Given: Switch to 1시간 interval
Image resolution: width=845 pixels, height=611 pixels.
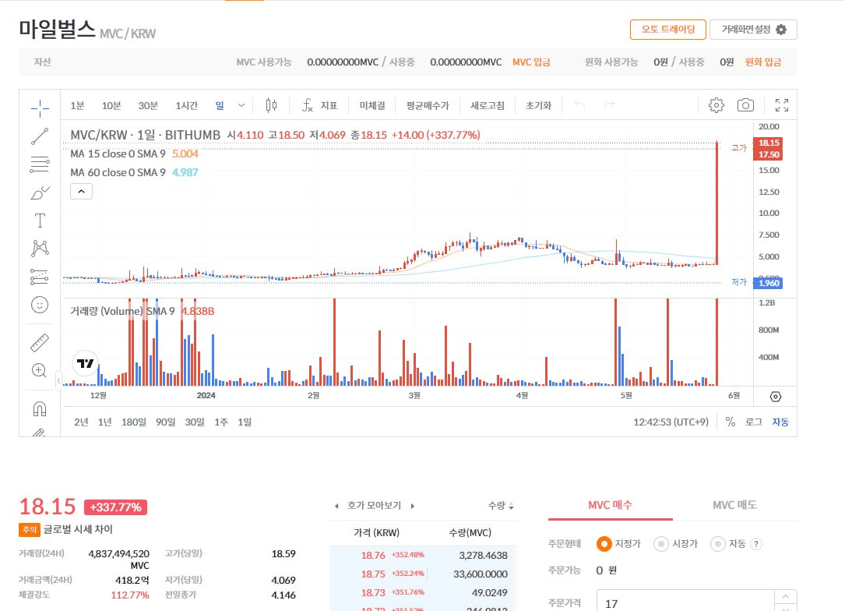Looking at the screenshot, I should (x=186, y=105).
